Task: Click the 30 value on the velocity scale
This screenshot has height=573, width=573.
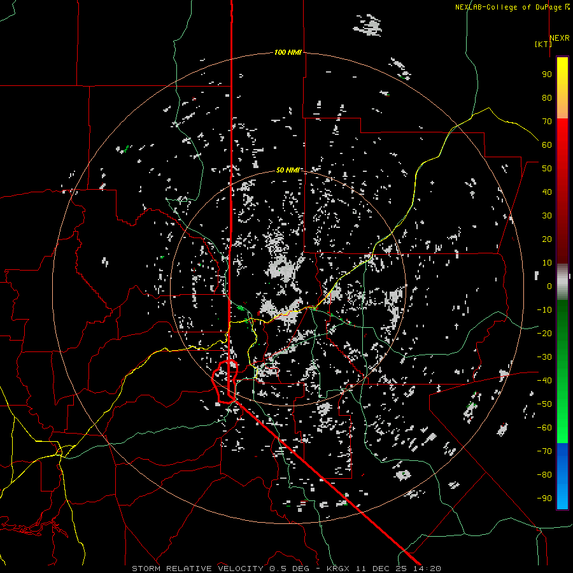Action: (547, 216)
